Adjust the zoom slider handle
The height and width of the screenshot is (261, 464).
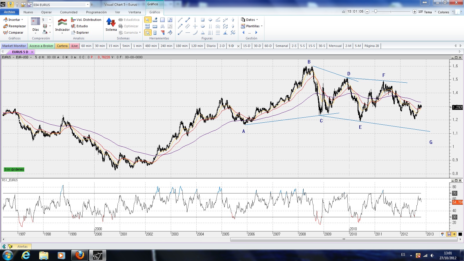pyautogui.click(x=376, y=12)
